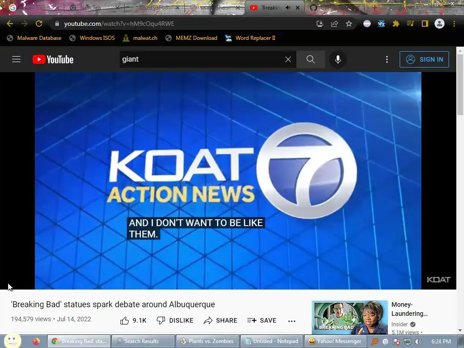Open the YouTube hamburger guide menu
The image size is (464, 348).
coord(16,59)
